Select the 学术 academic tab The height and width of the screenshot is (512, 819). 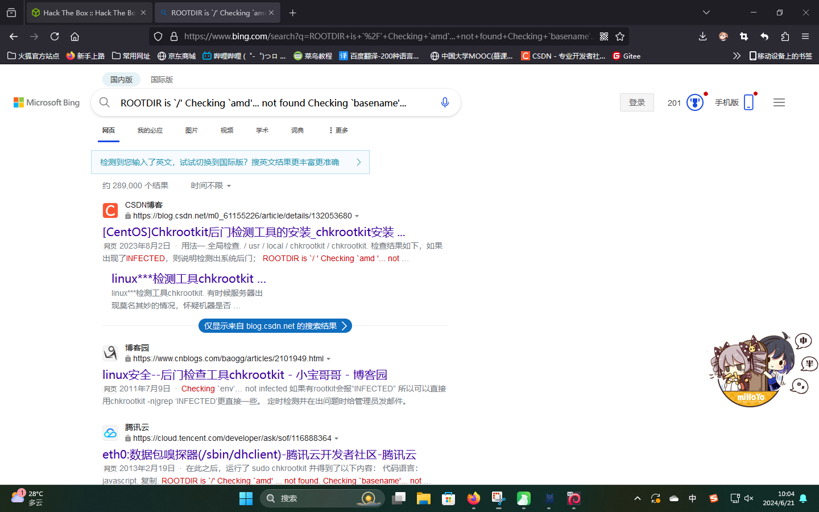tap(262, 130)
